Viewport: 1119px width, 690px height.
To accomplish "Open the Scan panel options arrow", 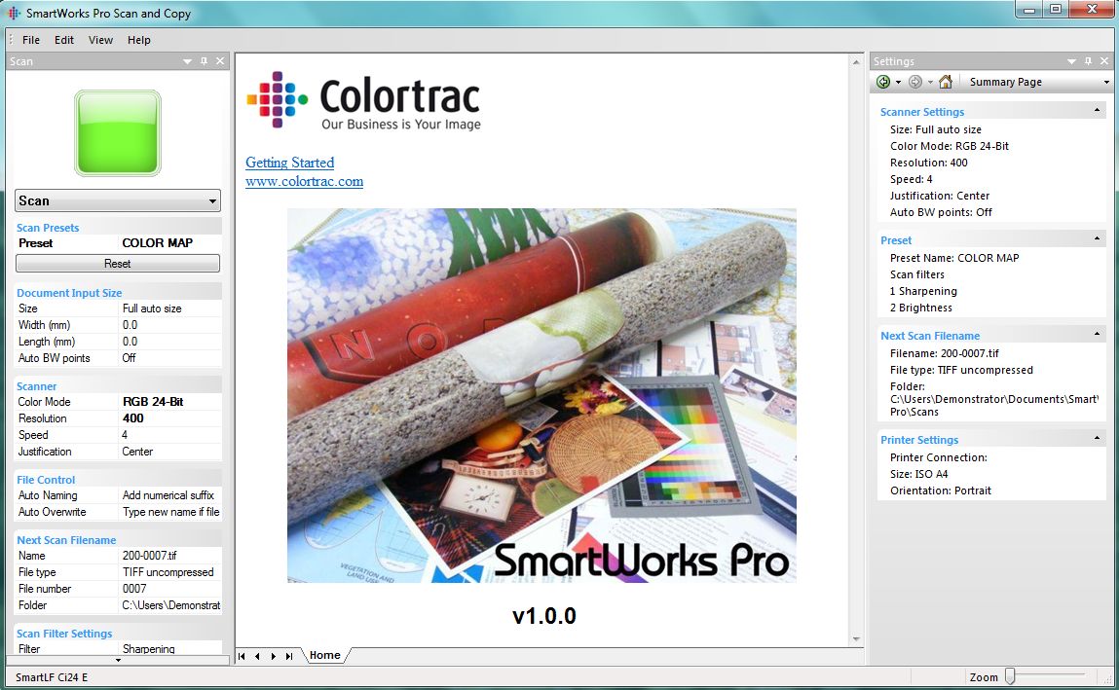I will [187, 62].
